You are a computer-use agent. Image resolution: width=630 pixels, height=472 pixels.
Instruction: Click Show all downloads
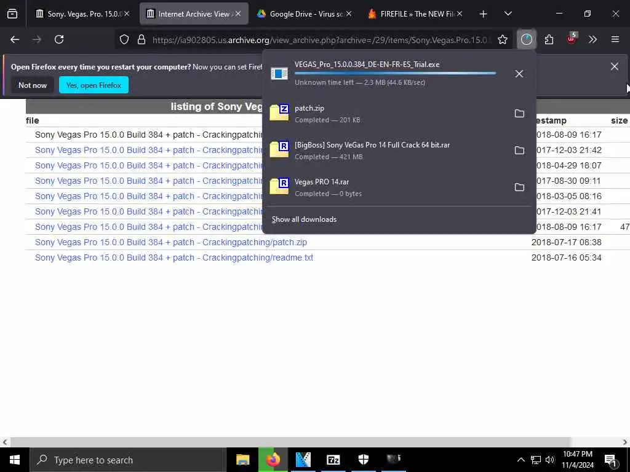coord(304,219)
